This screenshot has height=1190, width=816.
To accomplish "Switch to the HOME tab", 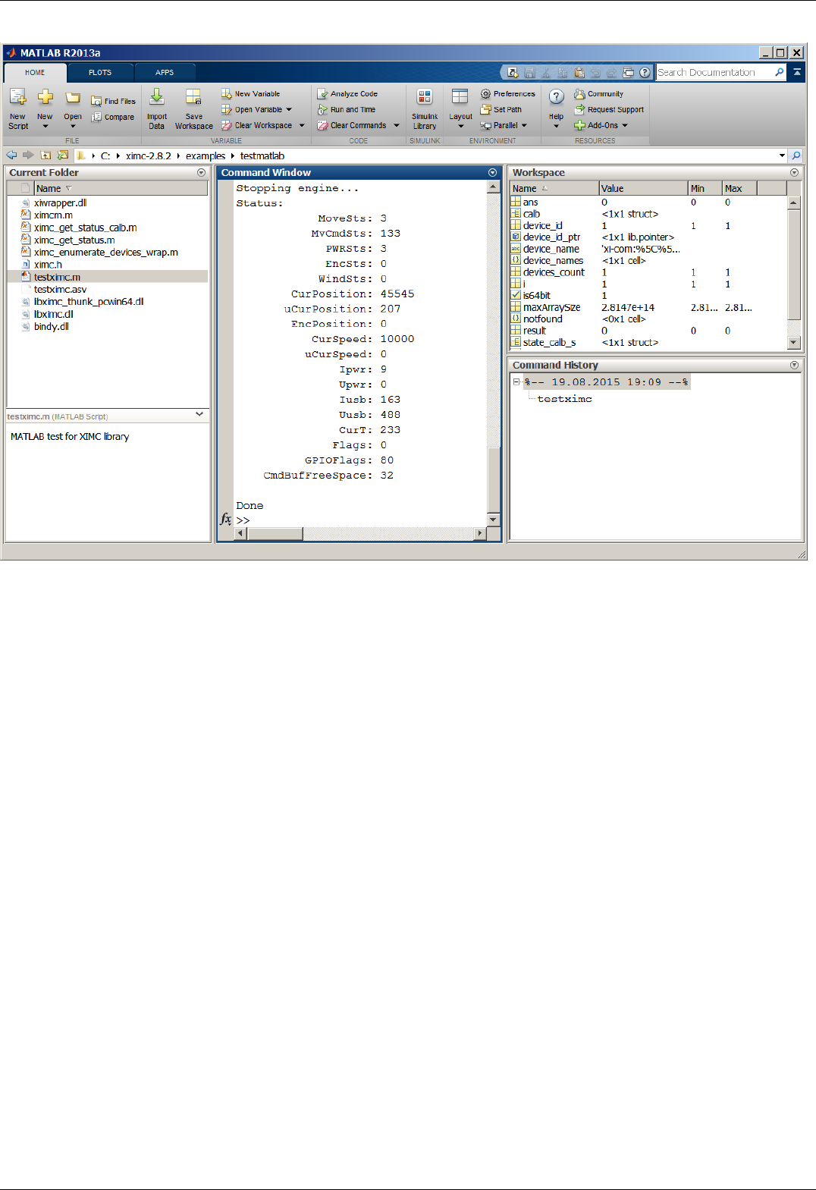I will [35, 73].
